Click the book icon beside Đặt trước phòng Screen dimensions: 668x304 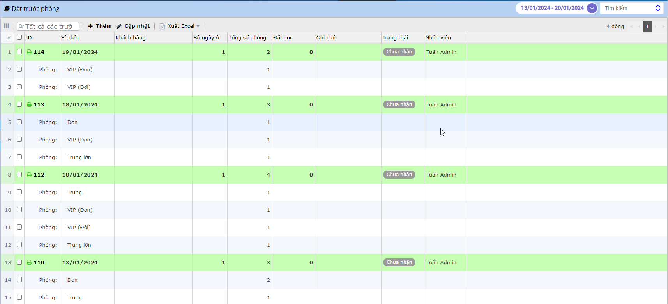(x=7, y=9)
